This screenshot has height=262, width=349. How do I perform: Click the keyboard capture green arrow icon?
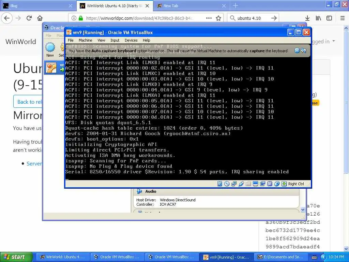click(284, 184)
